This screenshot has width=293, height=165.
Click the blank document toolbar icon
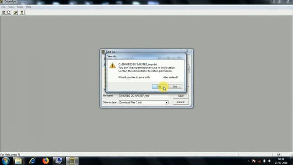pos(9,12)
